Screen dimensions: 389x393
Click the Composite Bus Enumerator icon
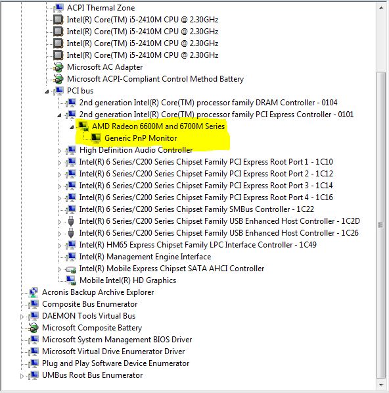pos(34,304)
